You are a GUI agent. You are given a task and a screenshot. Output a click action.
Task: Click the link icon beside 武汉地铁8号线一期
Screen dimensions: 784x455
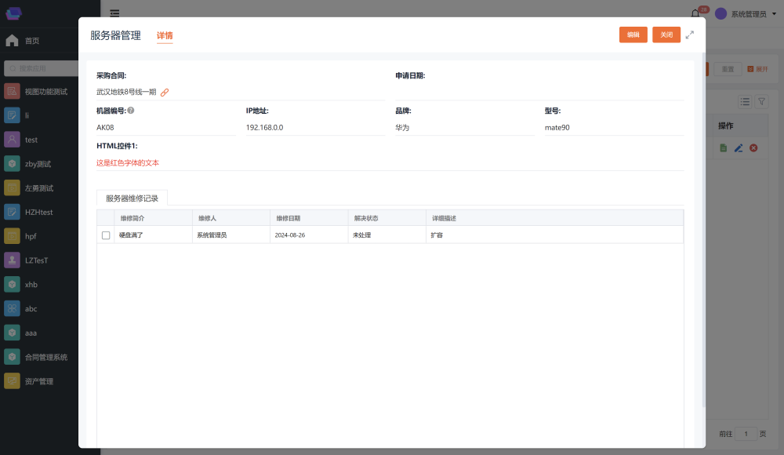point(165,93)
